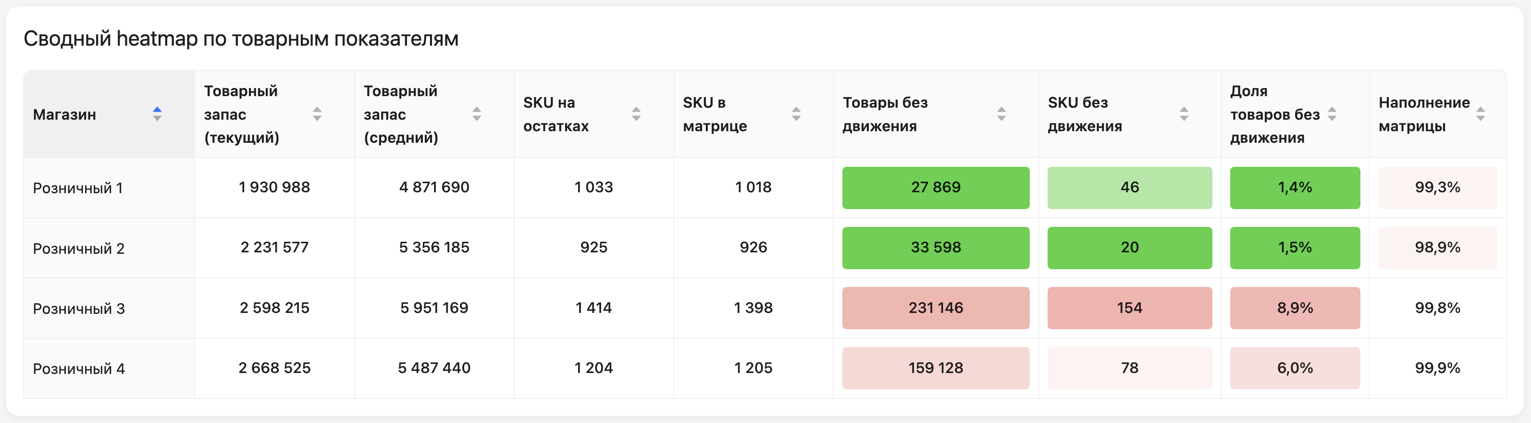The image size is (1531, 423).
Task: Select the Розничный 4 row label
Action: (x=78, y=368)
